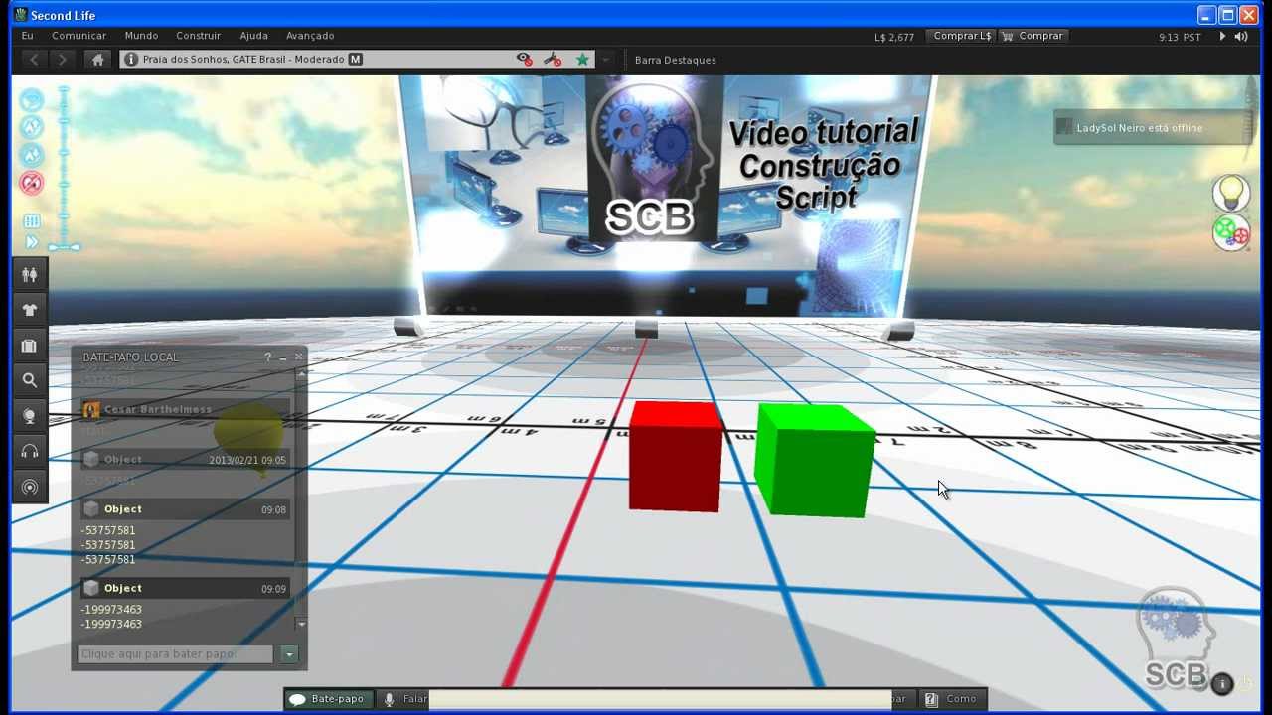Toggle the Falar microphone voice button

[x=406, y=699]
